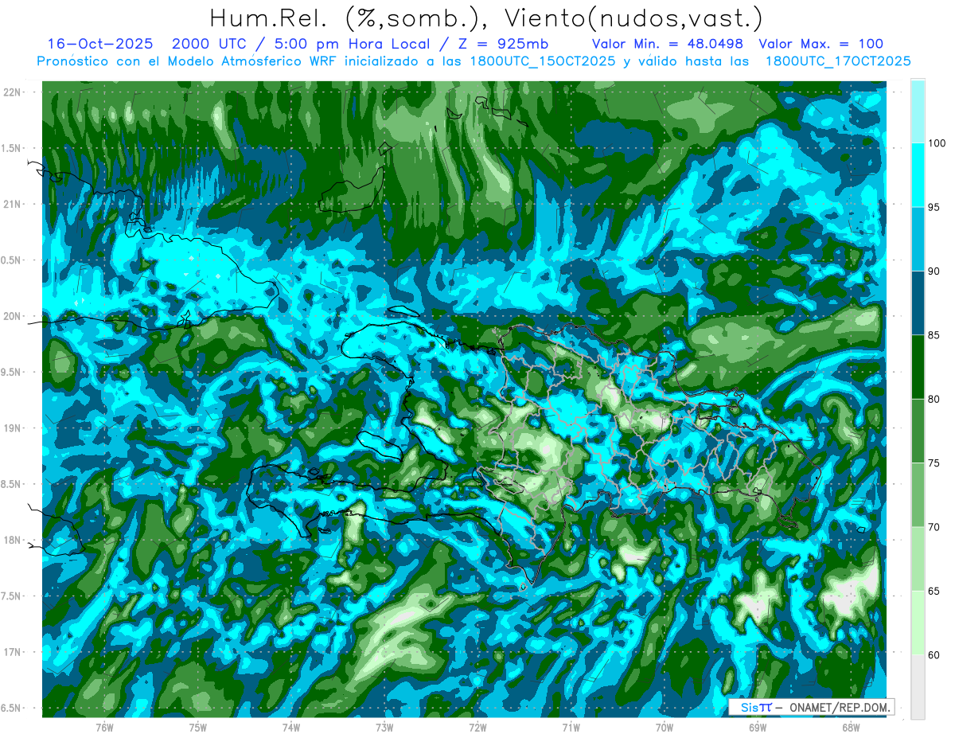Select the '18N' latitude label
Viewport: 955px width, 738px height.
12,540
